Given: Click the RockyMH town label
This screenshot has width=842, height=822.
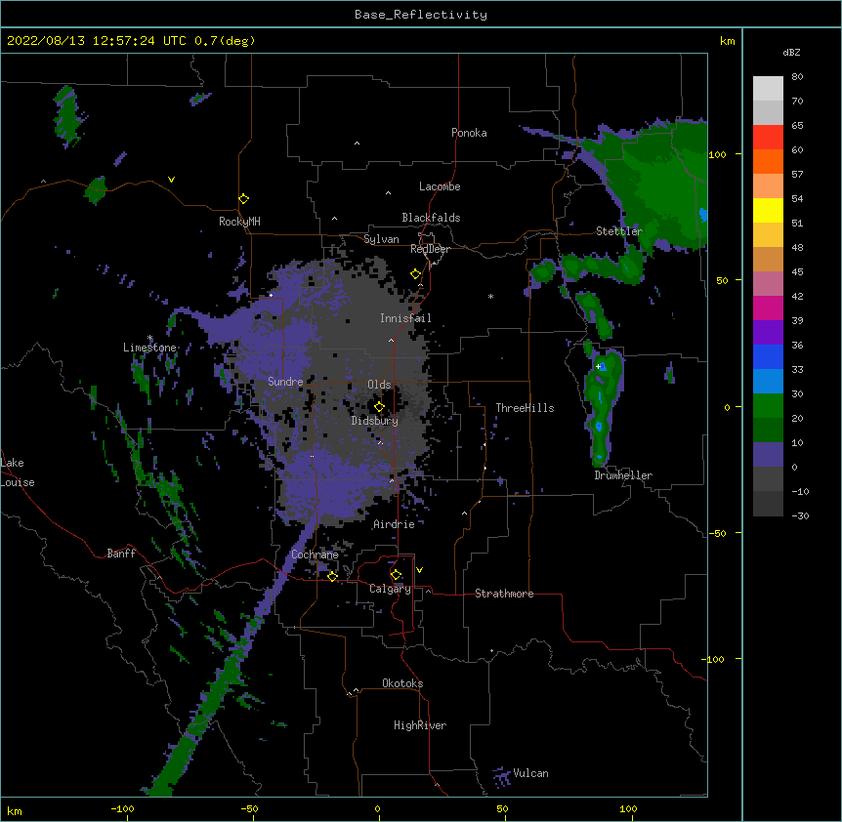Looking at the screenshot, I should click(x=239, y=222).
